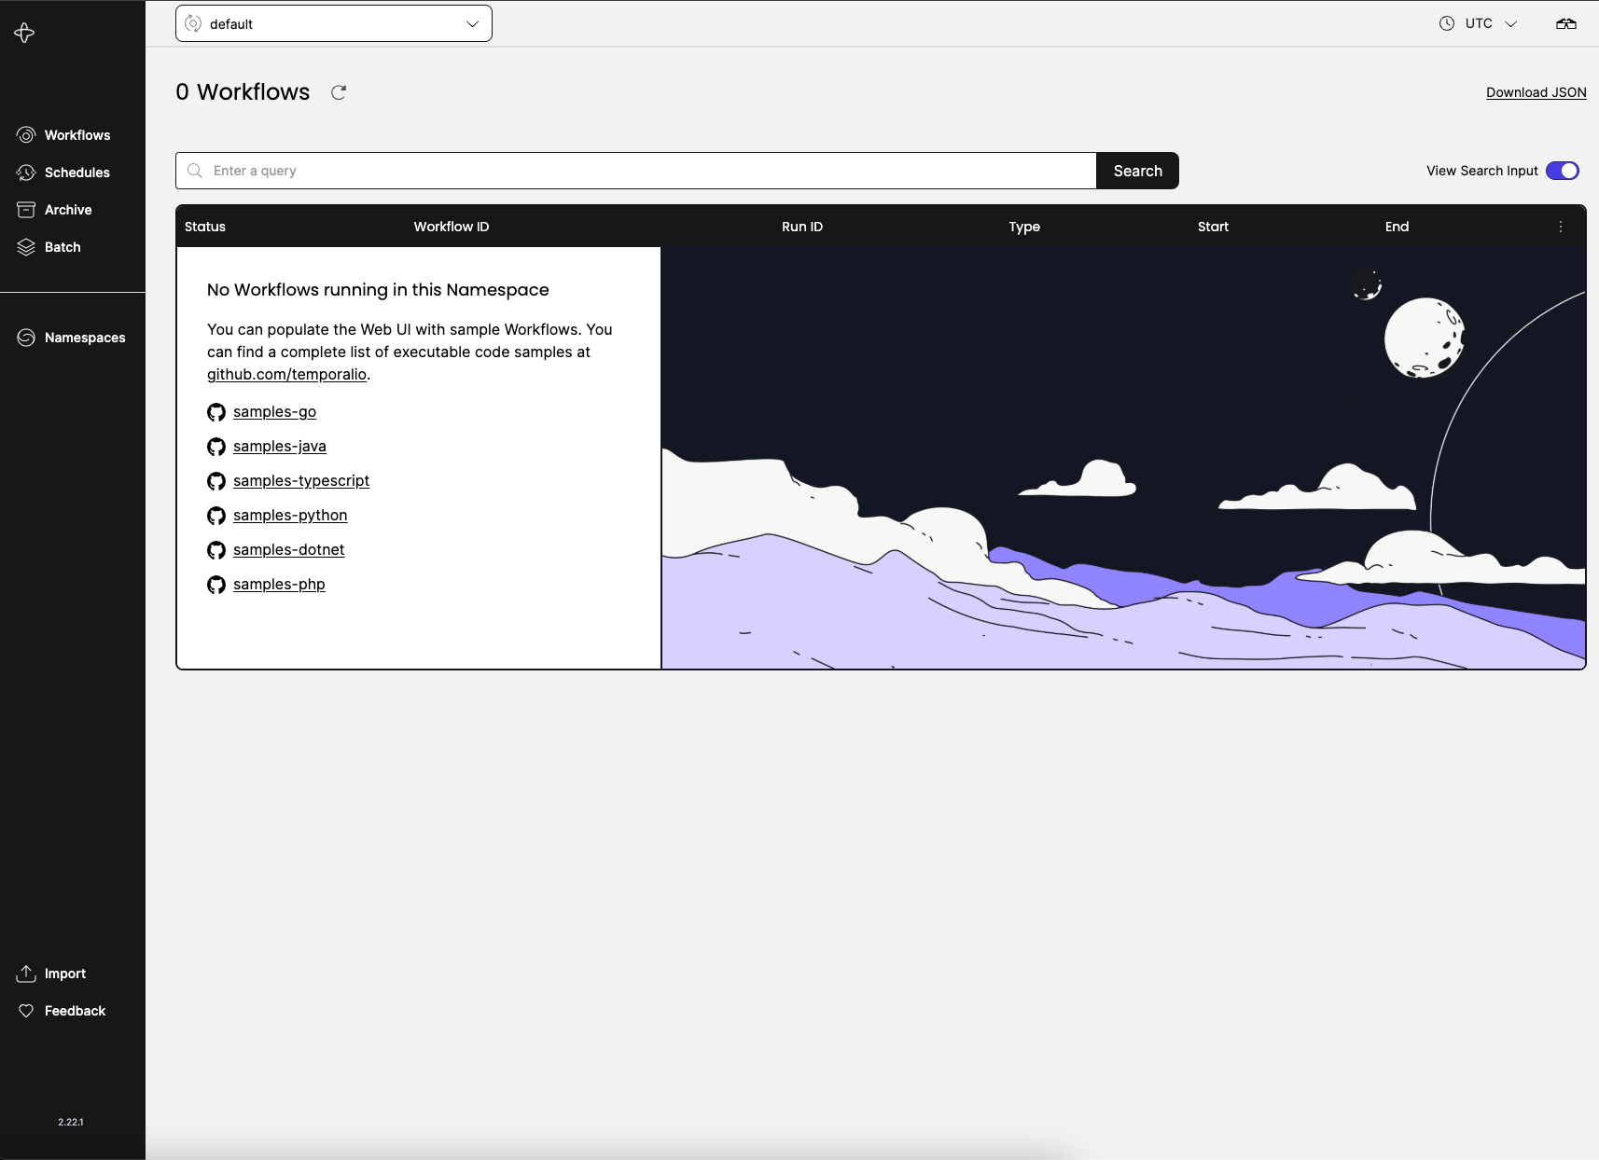
Task: Click inside the Enter a query field
Action: [x=560, y=171]
